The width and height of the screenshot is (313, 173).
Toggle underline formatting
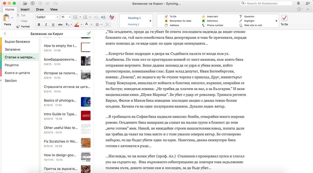click(53, 24)
